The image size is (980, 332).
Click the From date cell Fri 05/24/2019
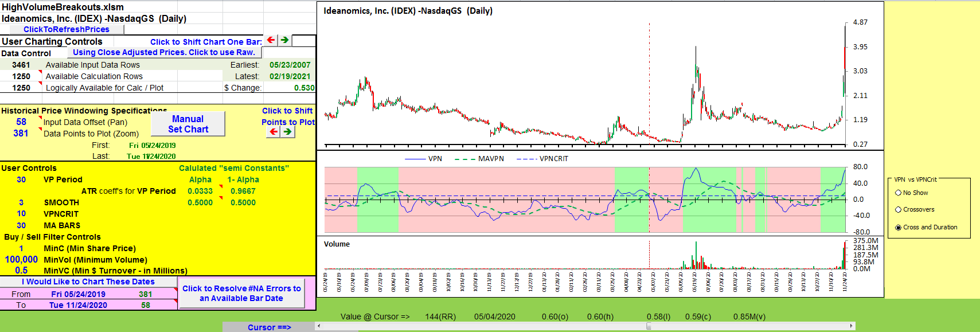(x=78, y=294)
